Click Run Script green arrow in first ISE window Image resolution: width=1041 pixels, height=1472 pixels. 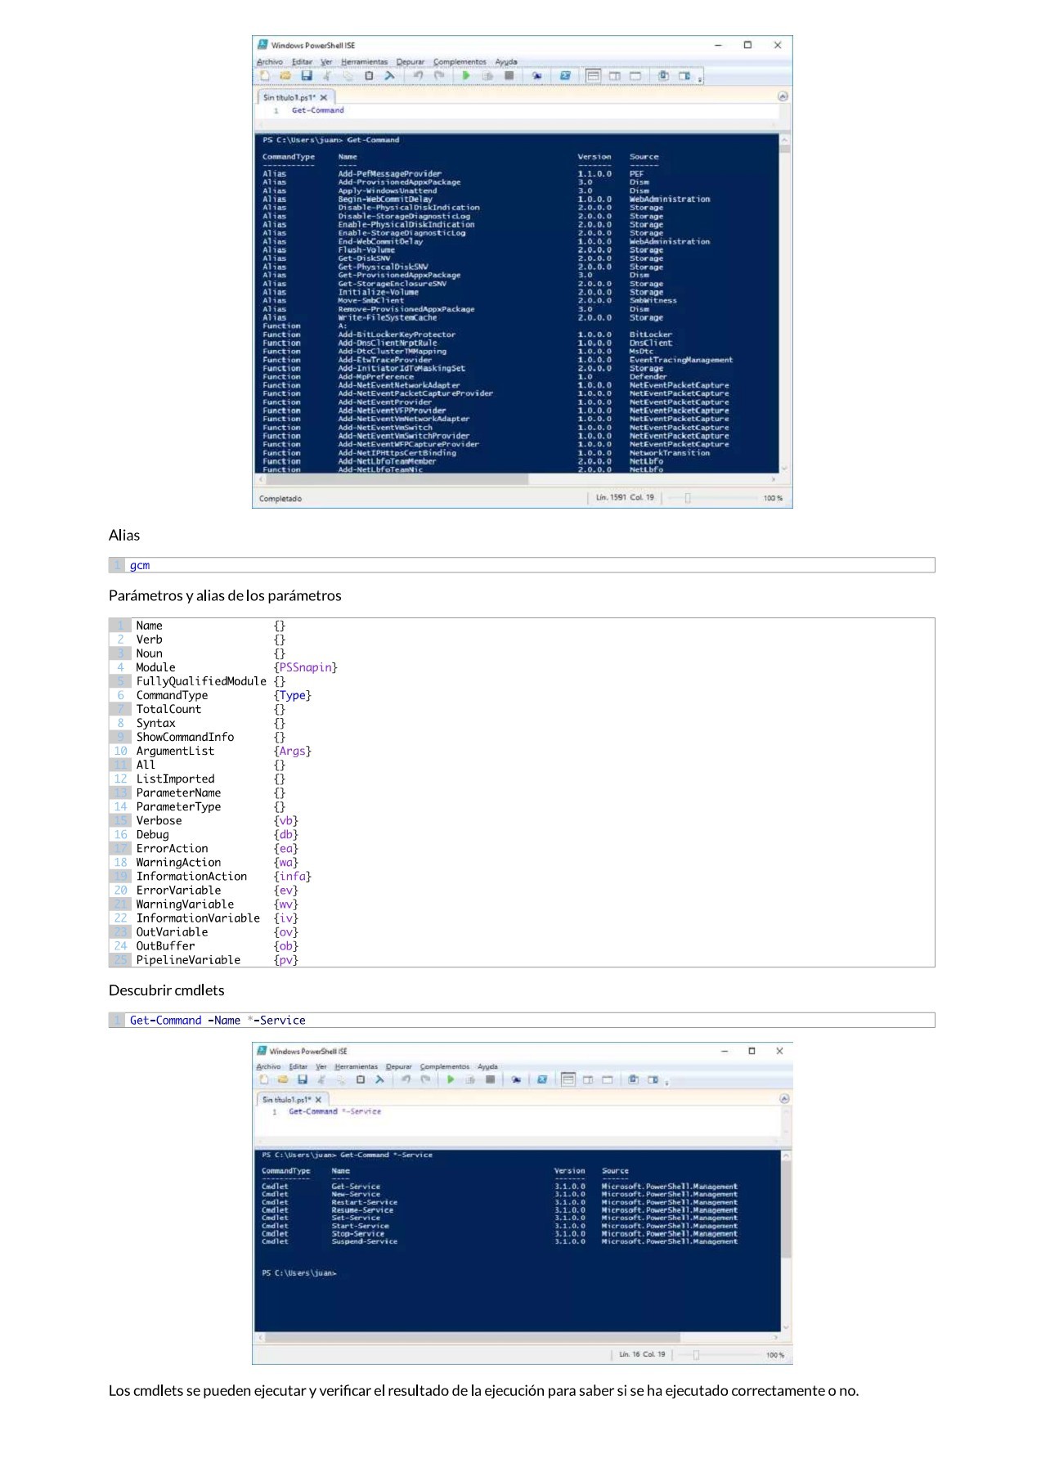point(465,76)
